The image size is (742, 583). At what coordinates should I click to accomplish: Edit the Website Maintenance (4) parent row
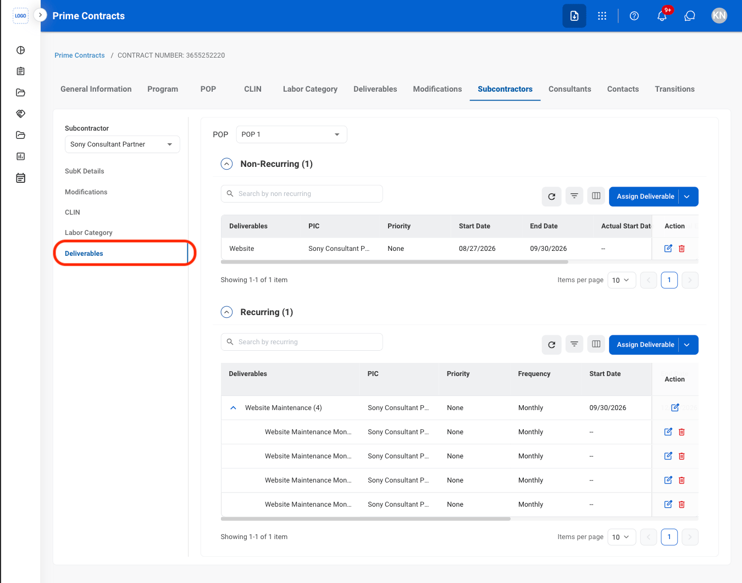click(675, 408)
